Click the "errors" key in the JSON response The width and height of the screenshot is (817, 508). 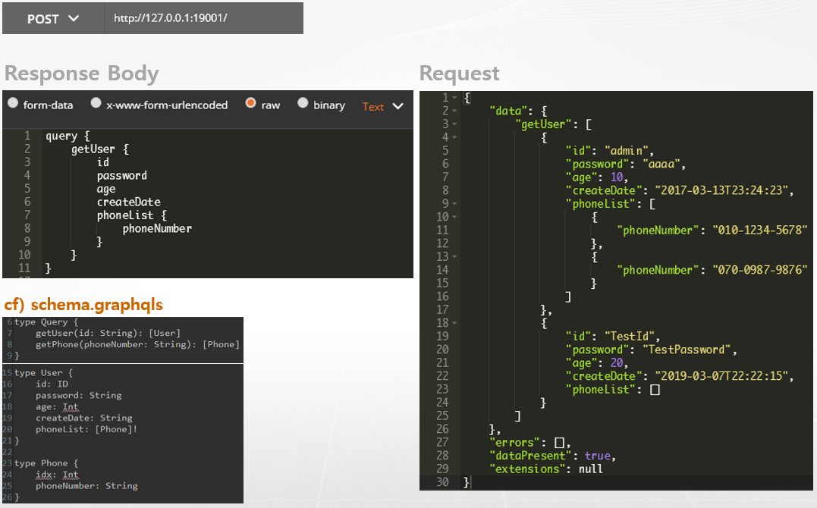pos(520,442)
